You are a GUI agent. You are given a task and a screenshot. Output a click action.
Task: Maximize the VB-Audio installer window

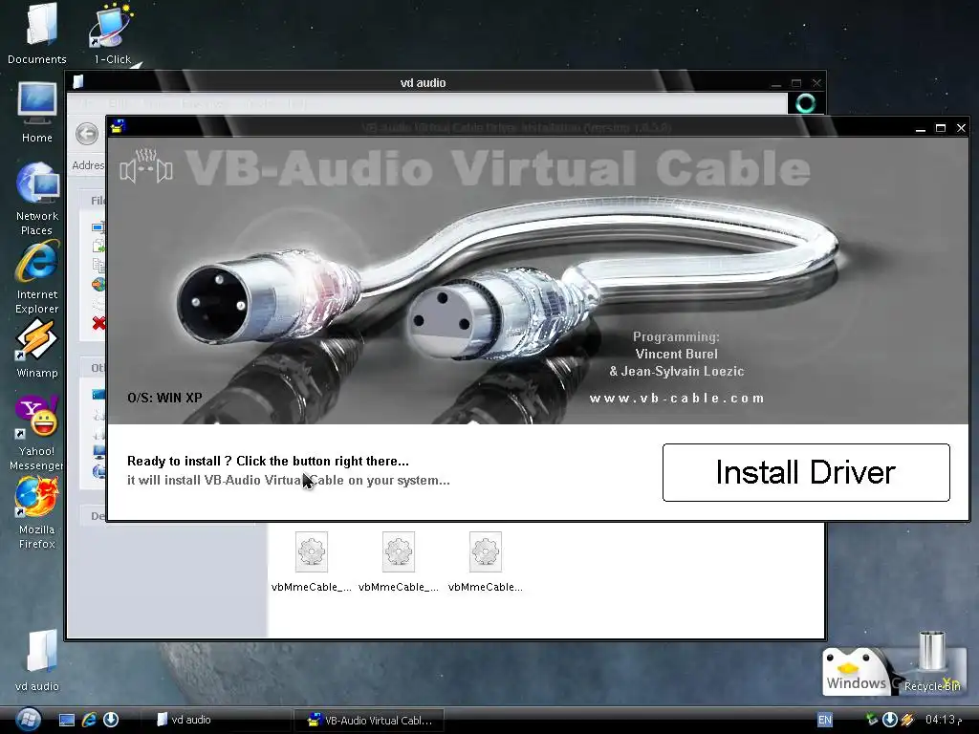941,128
